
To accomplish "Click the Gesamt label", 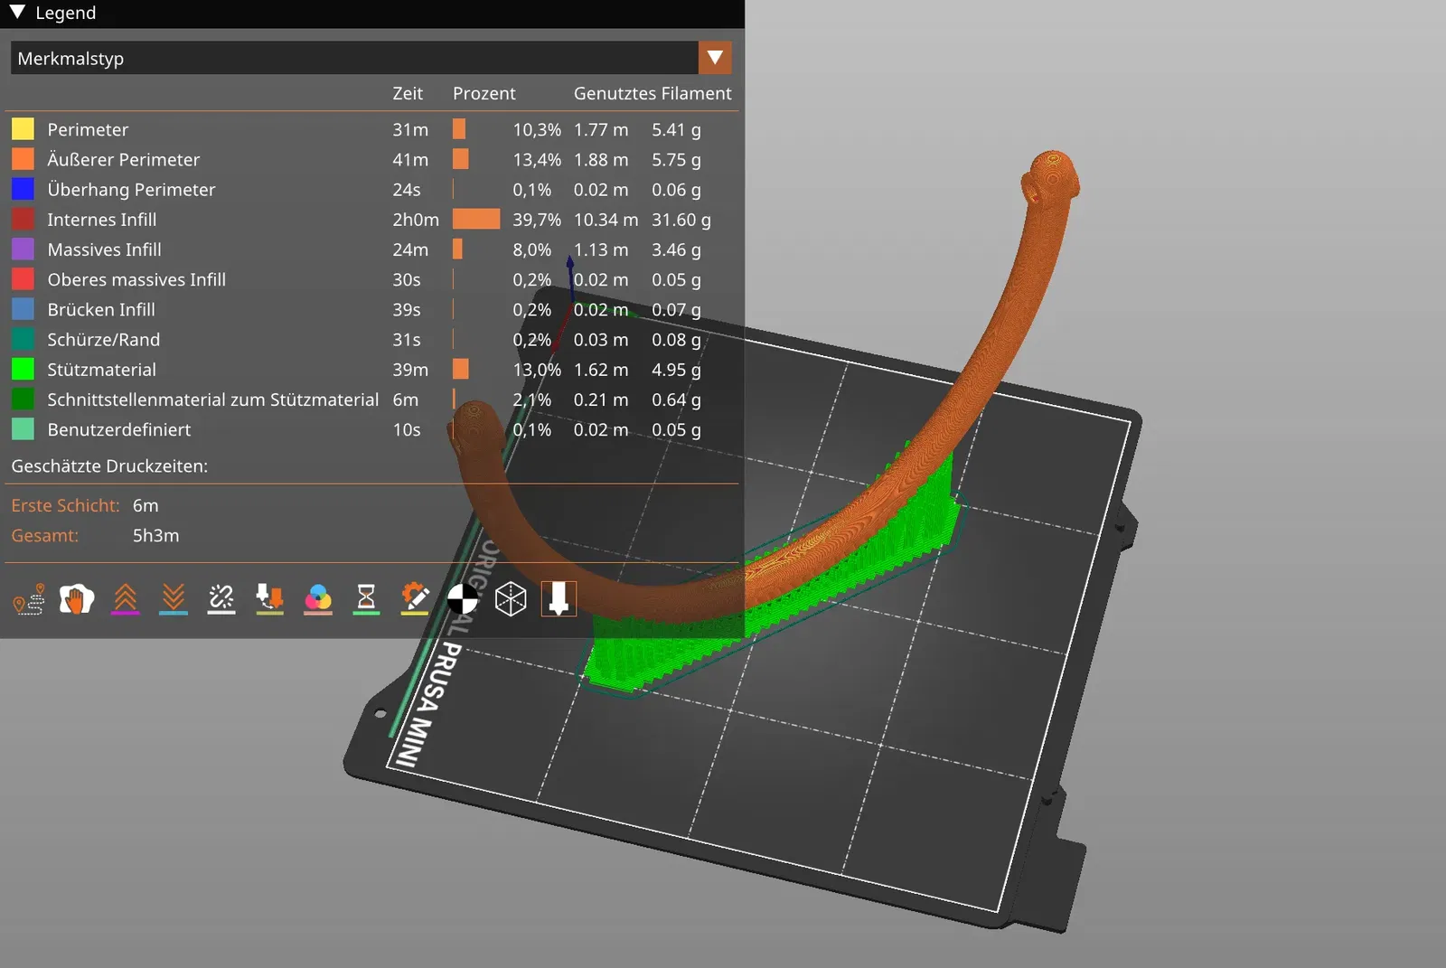I will click(44, 535).
